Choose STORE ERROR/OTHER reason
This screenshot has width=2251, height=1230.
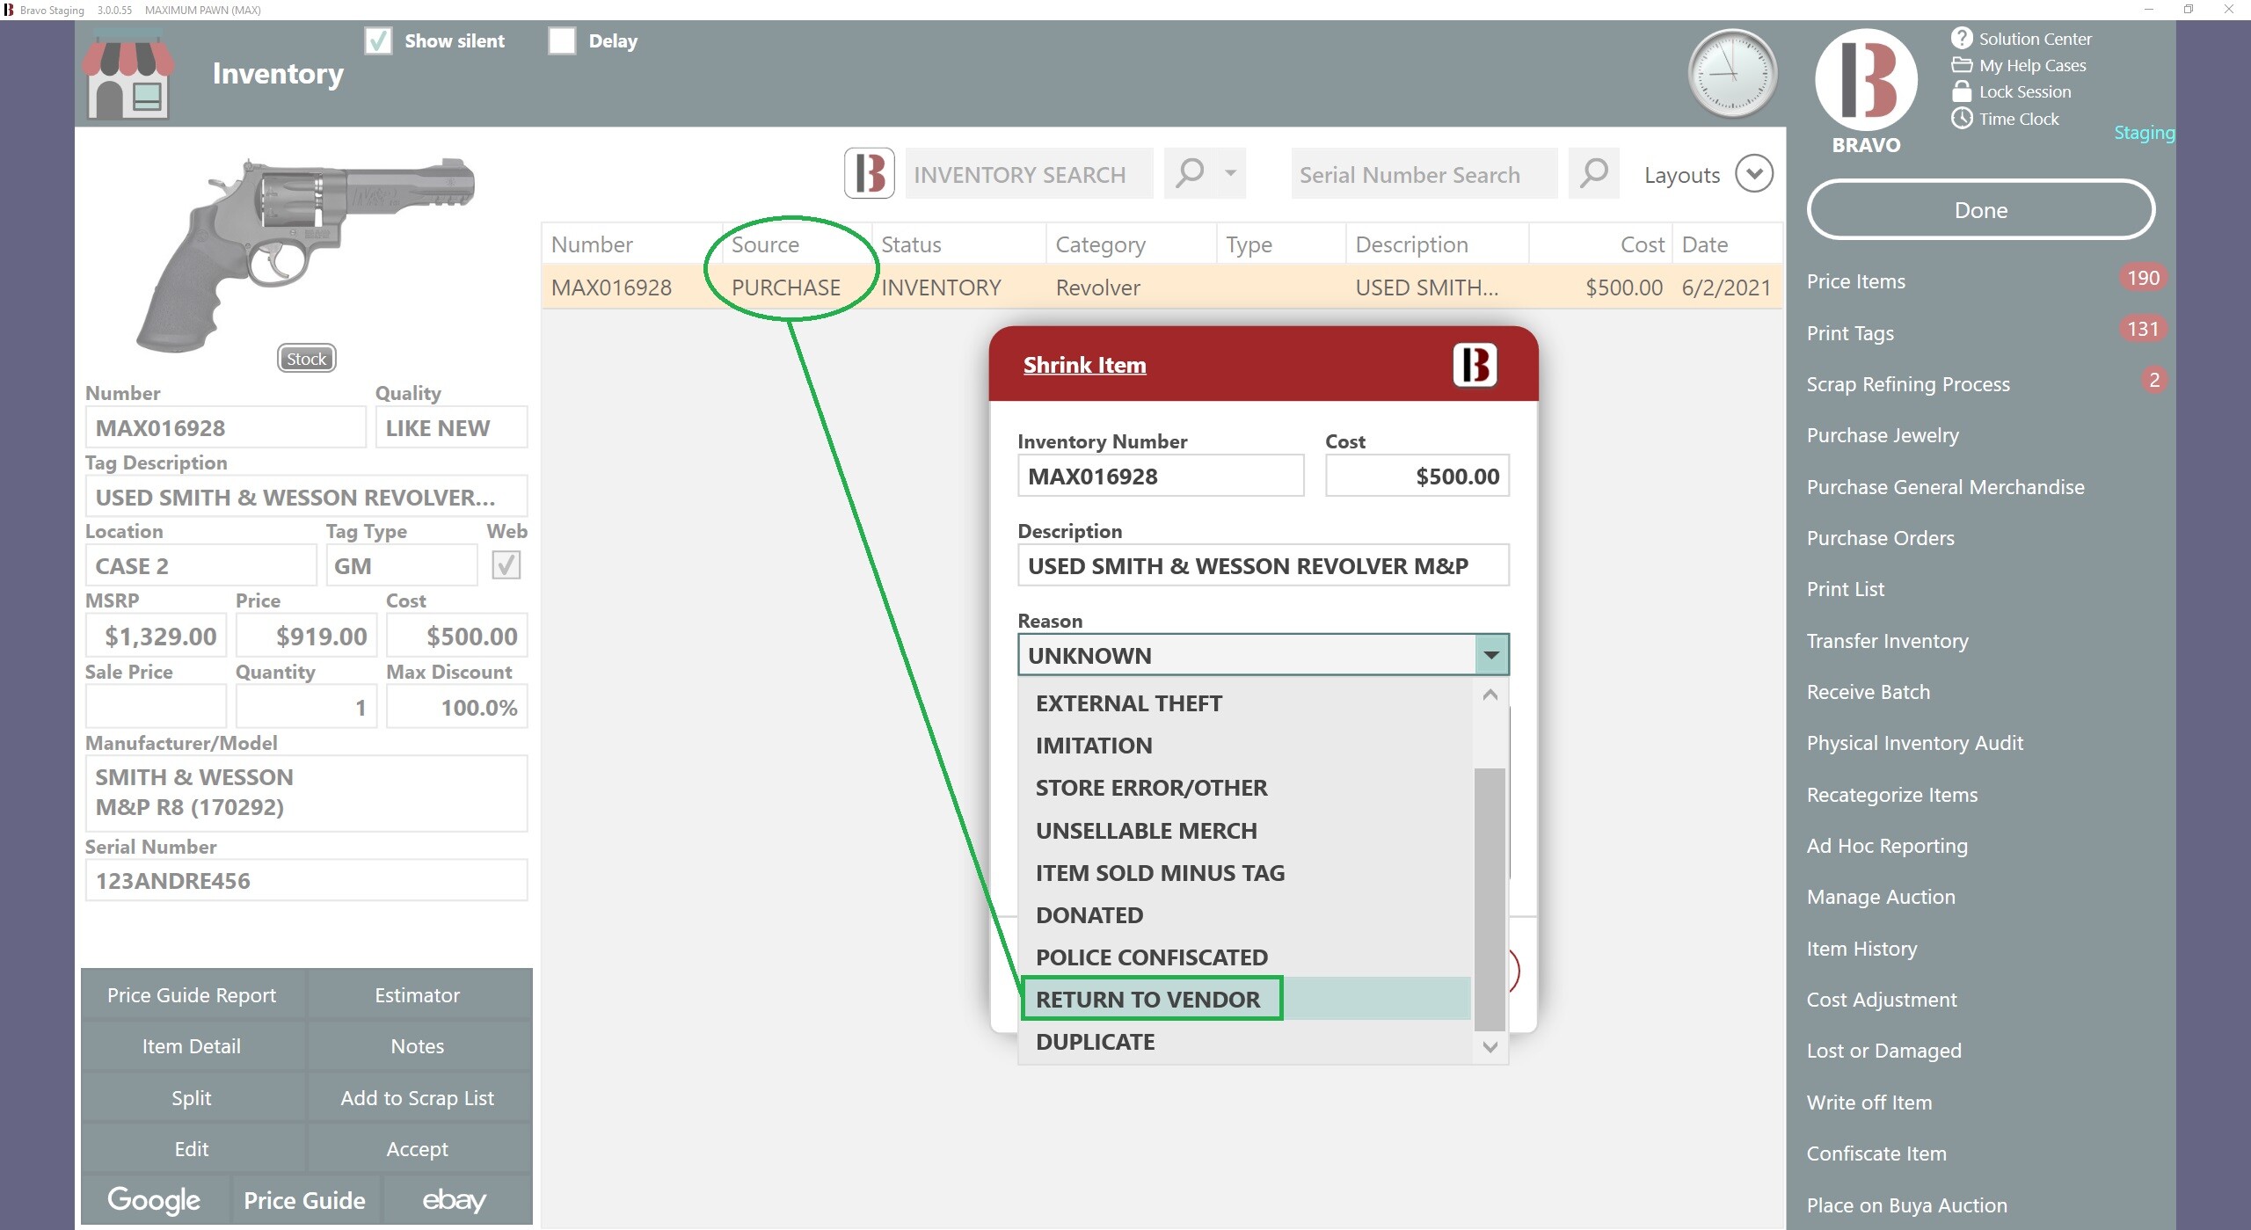pos(1244,788)
